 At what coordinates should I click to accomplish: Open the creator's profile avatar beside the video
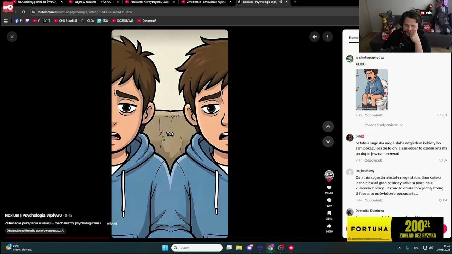click(x=329, y=175)
